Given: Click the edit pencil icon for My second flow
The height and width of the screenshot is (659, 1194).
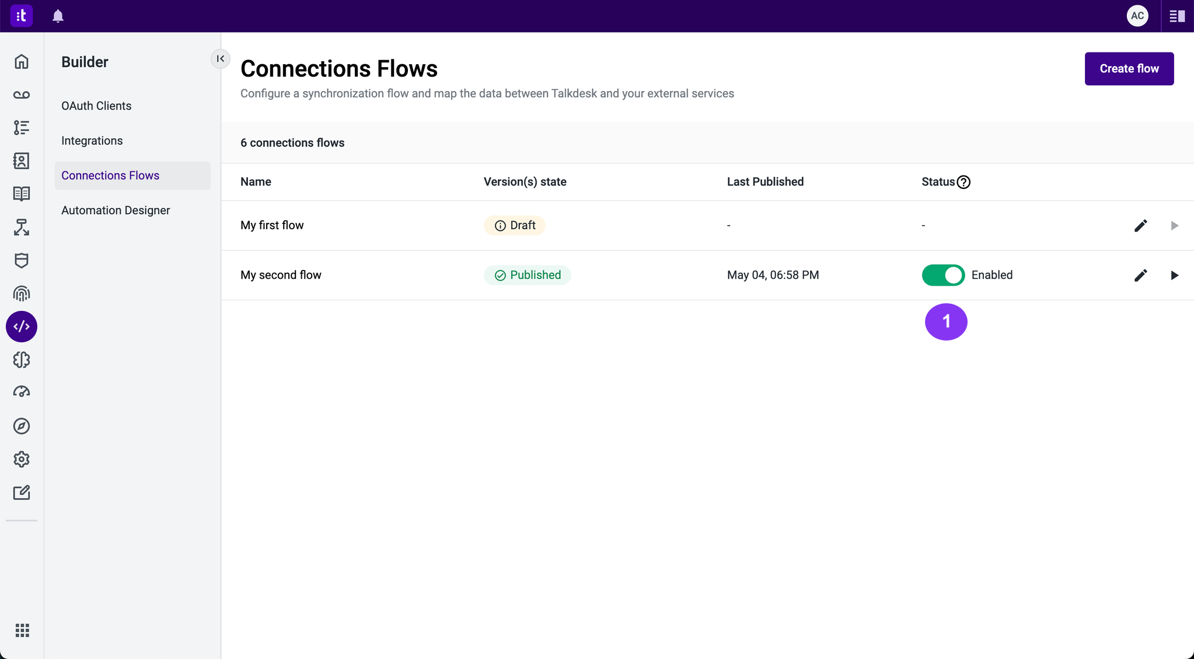Looking at the screenshot, I should click(x=1141, y=275).
